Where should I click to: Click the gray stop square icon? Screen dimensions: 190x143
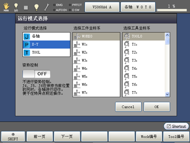point(26,8)
